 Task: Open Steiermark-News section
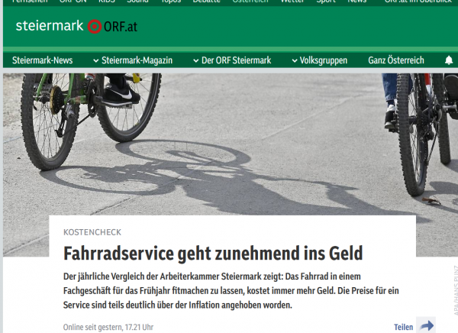pos(42,60)
